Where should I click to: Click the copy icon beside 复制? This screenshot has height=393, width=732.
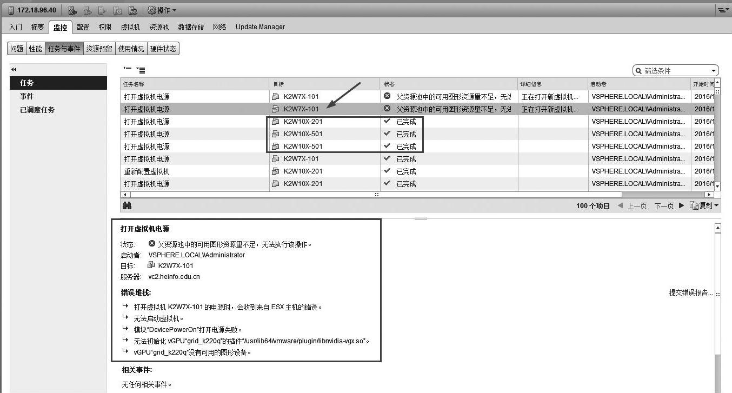point(695,205)
